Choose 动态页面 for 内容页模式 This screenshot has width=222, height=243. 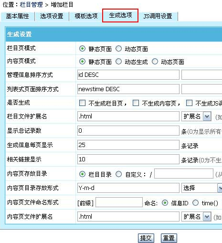pos(155,62)
